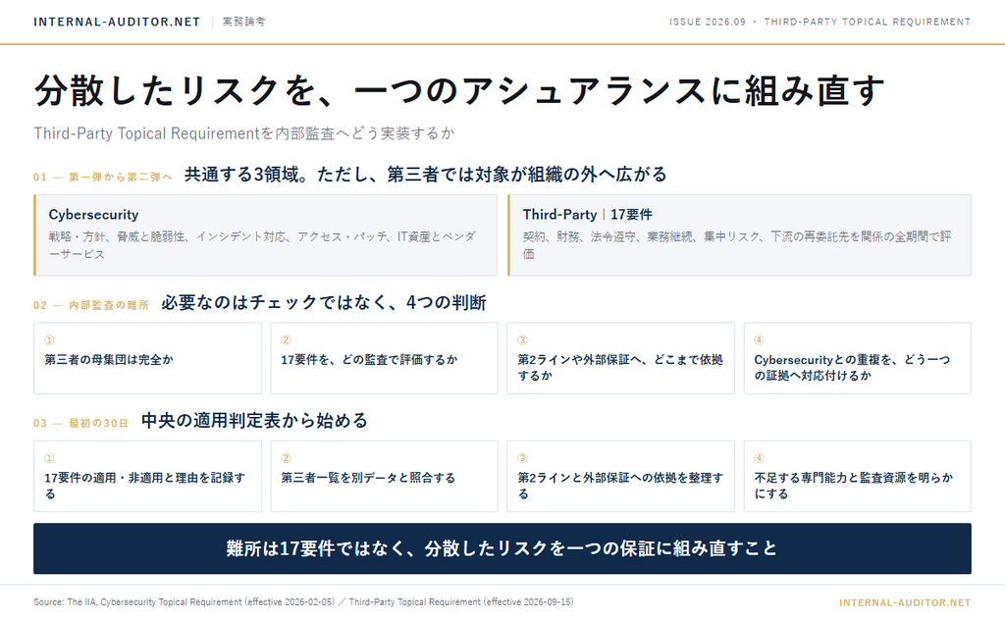
Task: Click the heading 必要なのはチェックではなく、4つの判断
Action: pyautogui.click(x=324, y=302)
